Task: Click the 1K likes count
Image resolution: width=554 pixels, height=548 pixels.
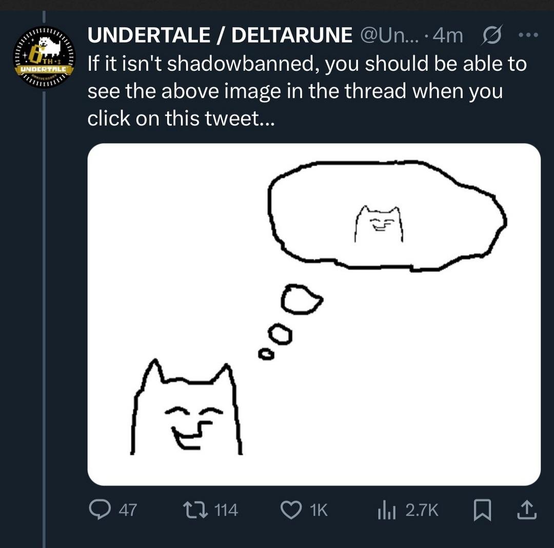Action: [x=319, y=510]
